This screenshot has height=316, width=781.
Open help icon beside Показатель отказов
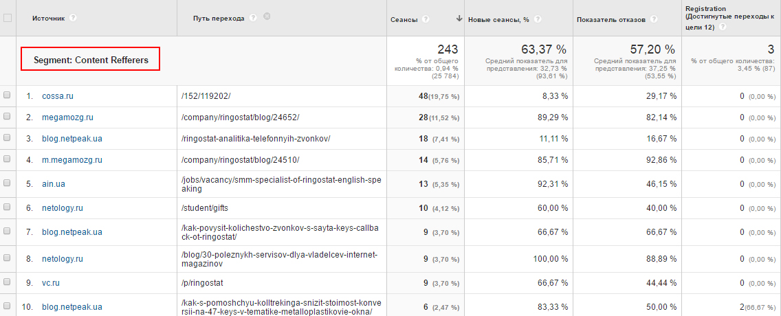click(654, 19)
